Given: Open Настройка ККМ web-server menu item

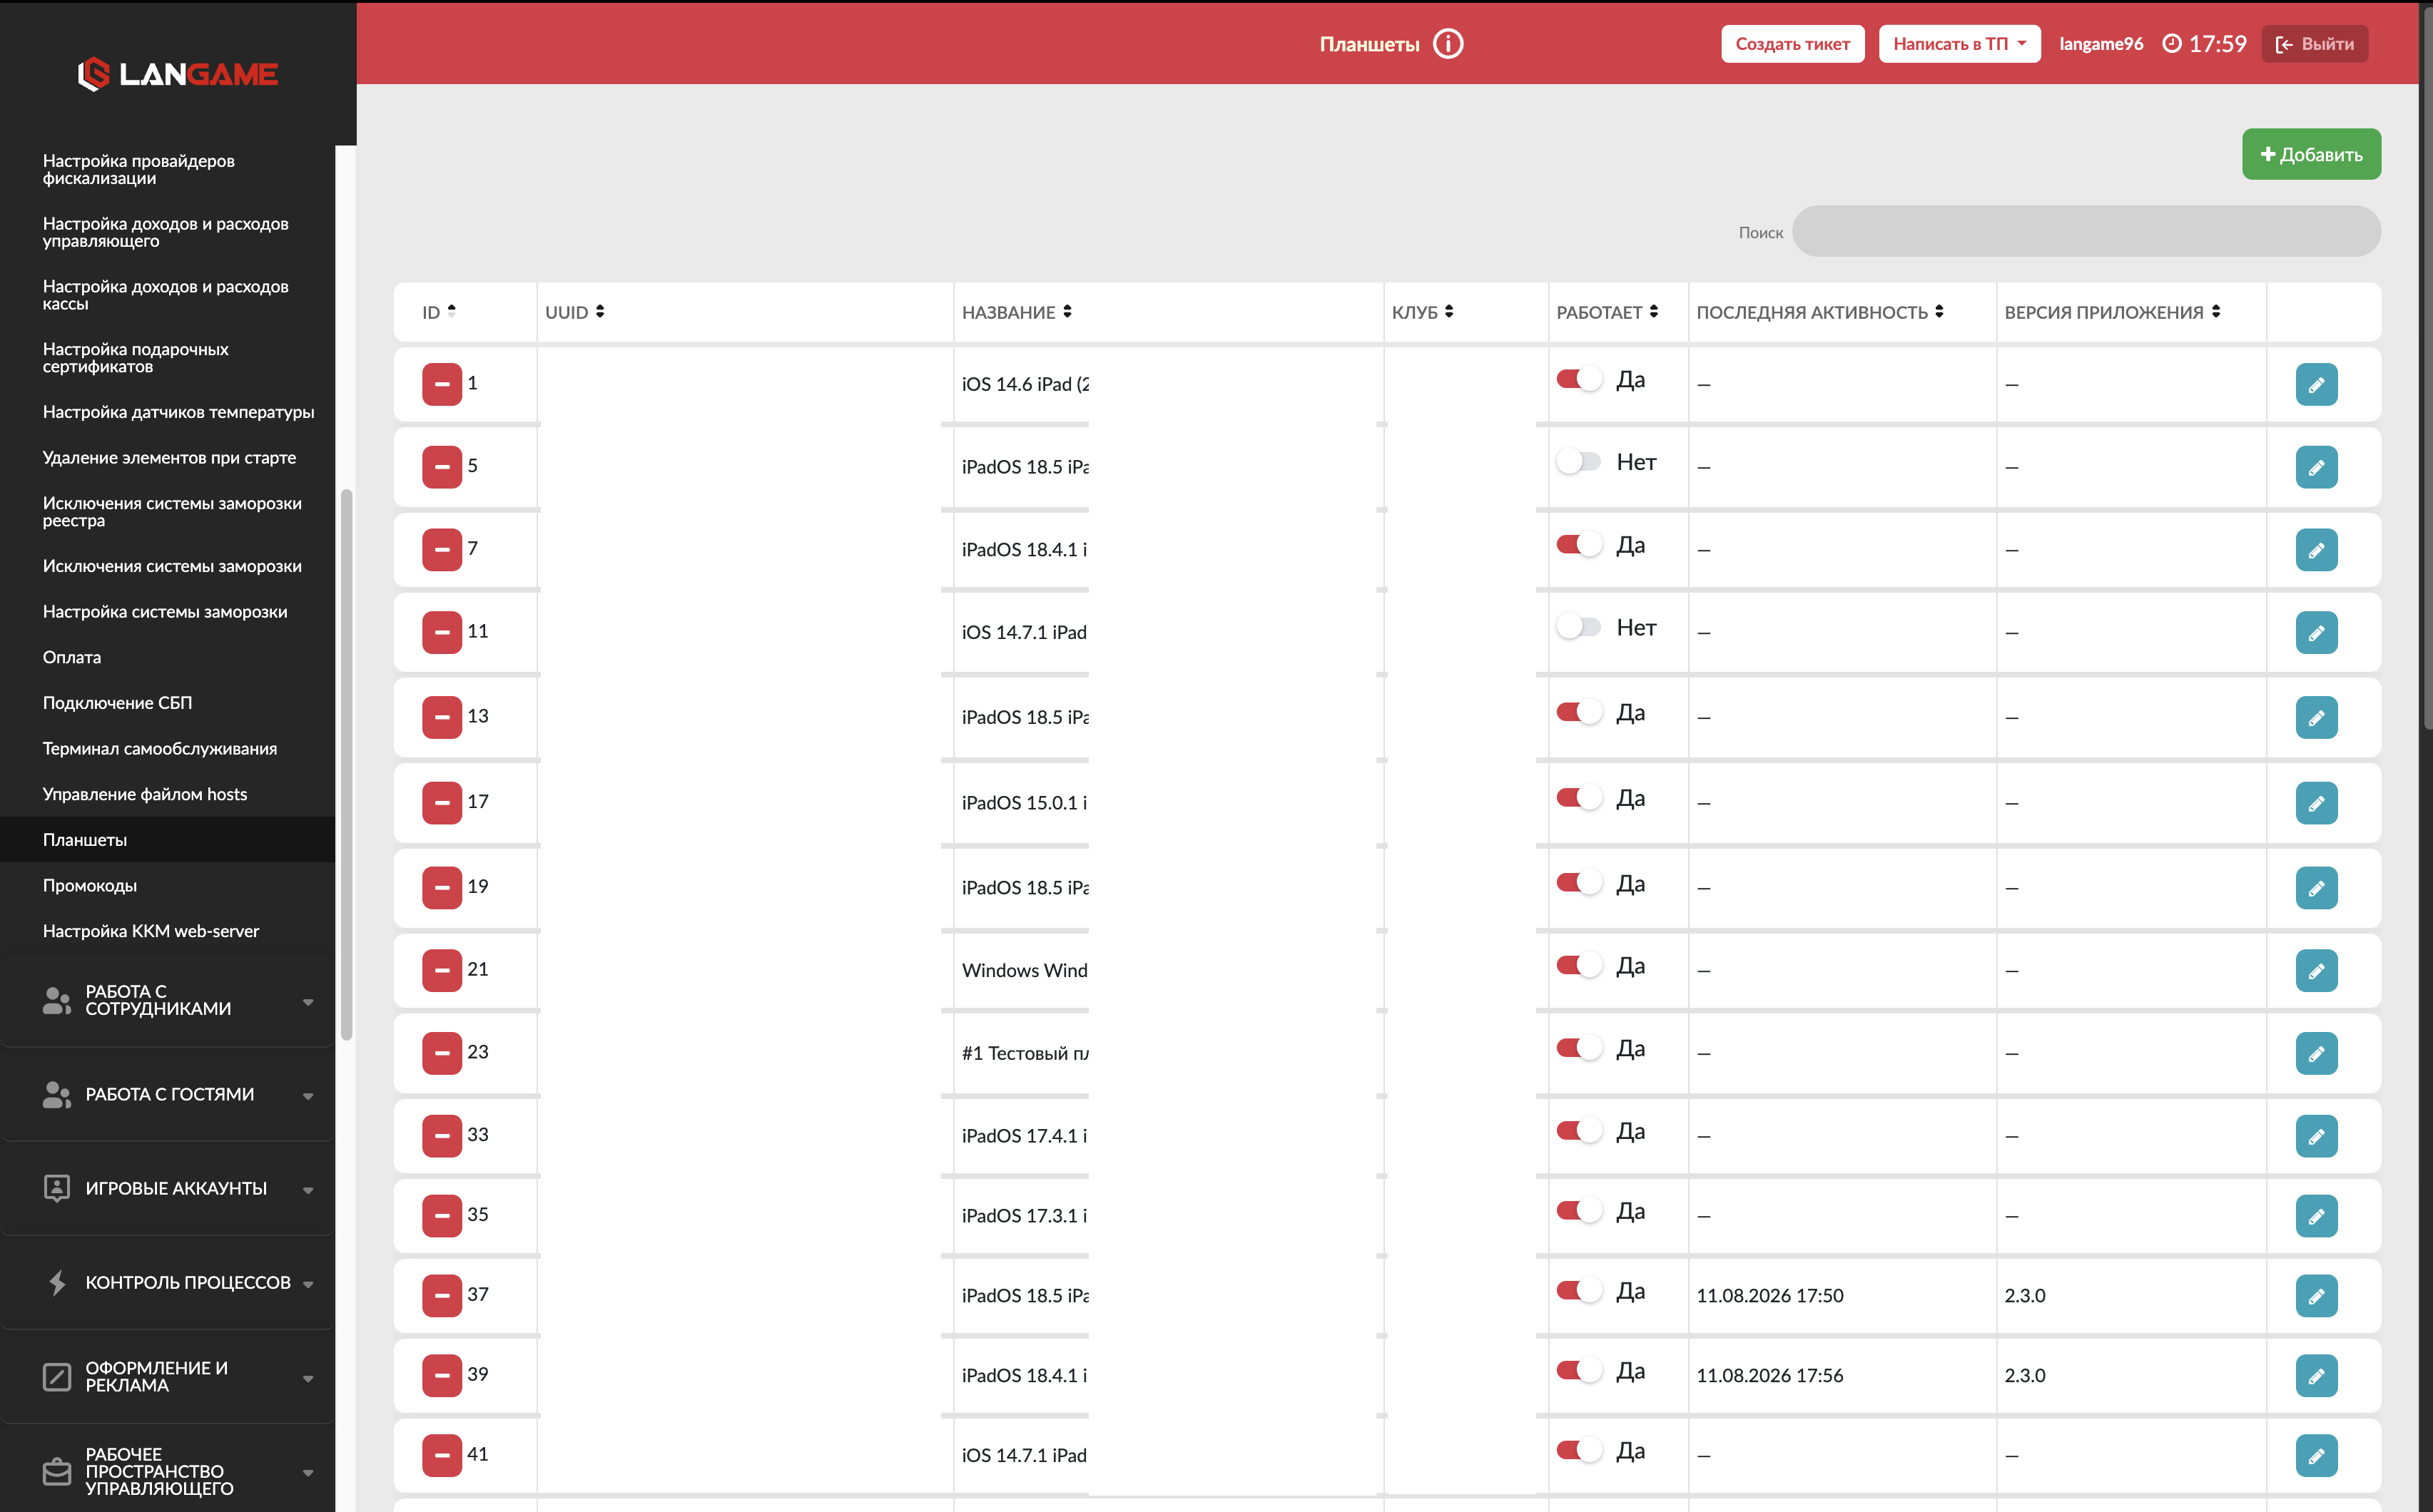Looking at the screenshot, I should click(150, 931).
